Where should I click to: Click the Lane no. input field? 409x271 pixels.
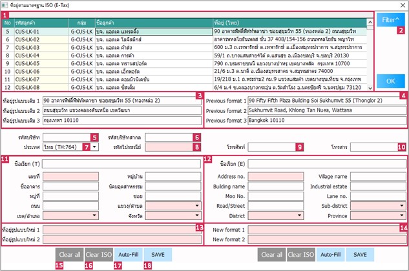click(x=378, y=196)
